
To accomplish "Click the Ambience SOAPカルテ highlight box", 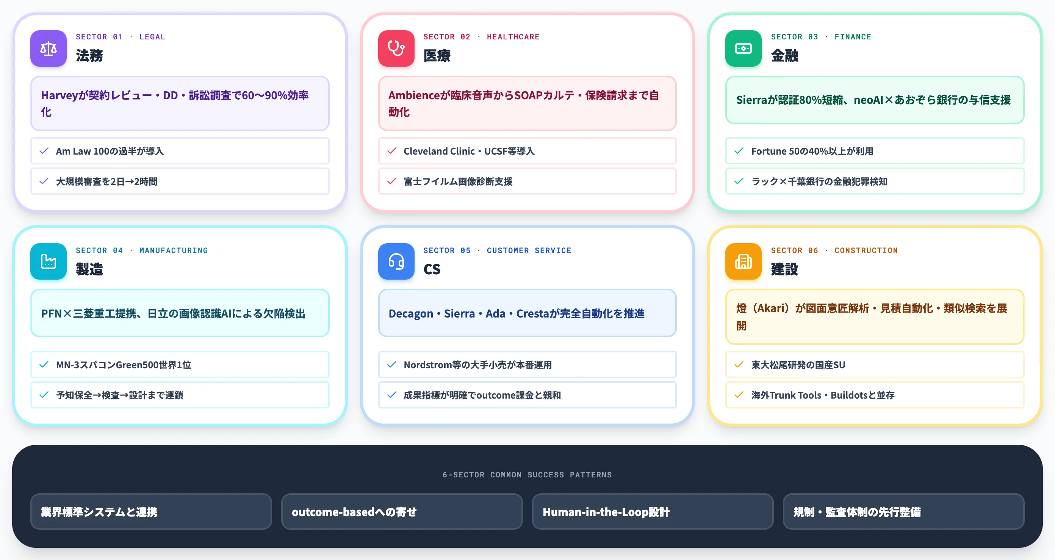I will point(527,103).
